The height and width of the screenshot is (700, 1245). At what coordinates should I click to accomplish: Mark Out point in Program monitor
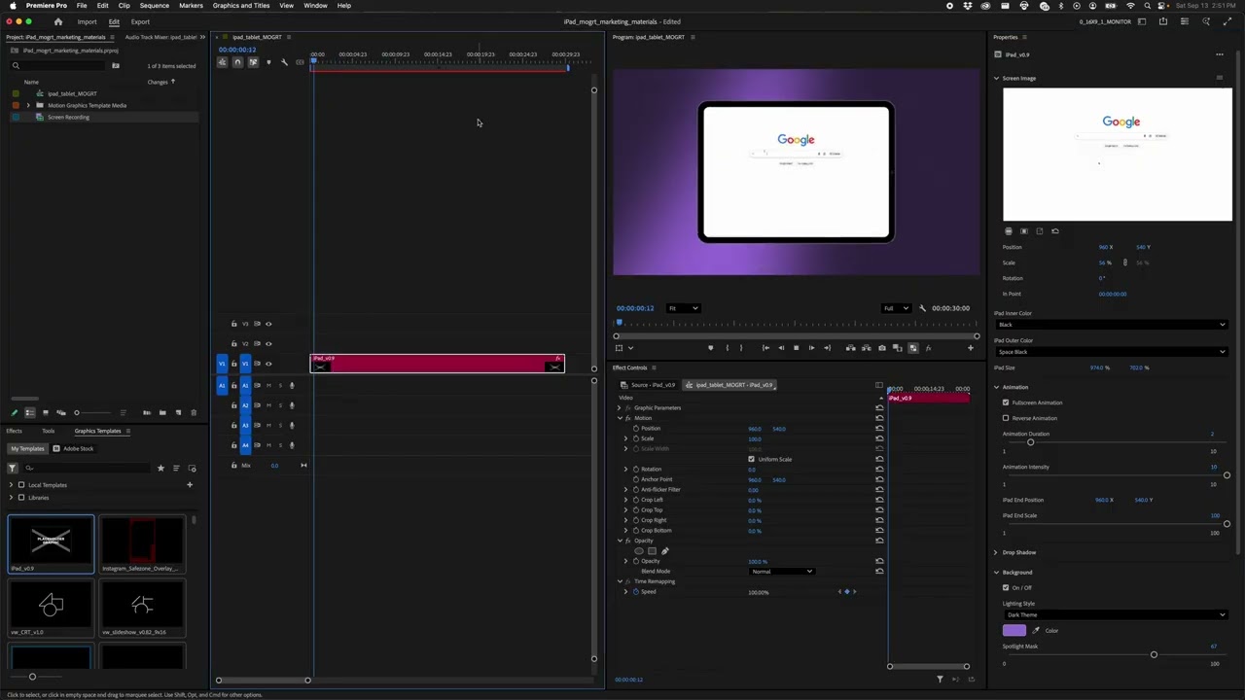click(x=740, y=348)
